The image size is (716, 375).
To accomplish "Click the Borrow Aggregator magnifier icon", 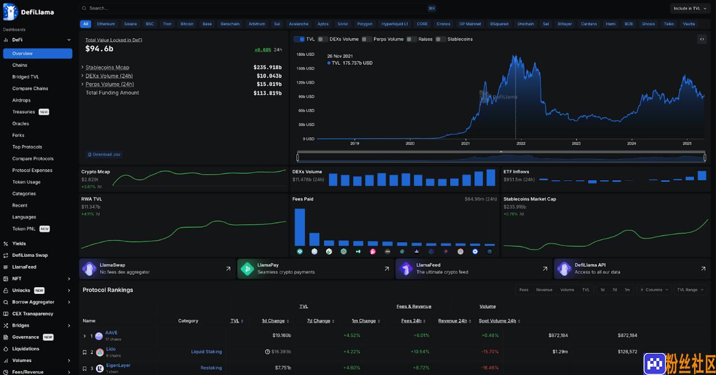I will coord(6,302).
